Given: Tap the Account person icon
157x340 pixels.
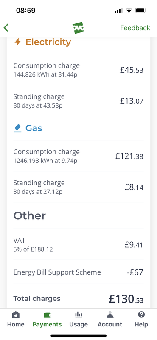Looking at the screenshot, I should pyautogui.click(x=110, y=314).
